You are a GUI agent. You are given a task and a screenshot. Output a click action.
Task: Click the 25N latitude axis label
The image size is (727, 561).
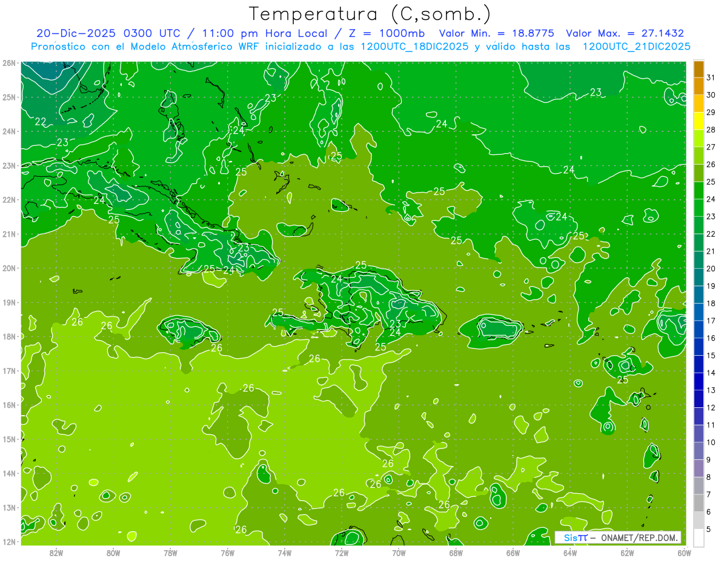click(8, 97)
